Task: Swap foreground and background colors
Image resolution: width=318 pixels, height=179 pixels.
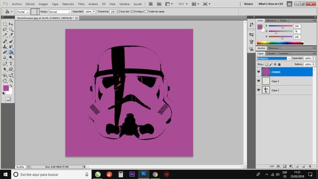Action: pyautogui.click(x=11, y=86)
